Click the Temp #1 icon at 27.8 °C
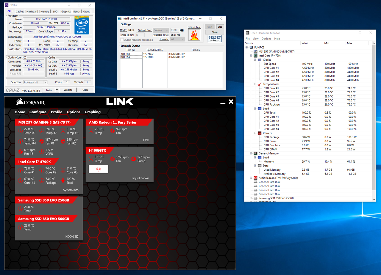The height and width of the screenshot is (275, 381). point(20,131)
